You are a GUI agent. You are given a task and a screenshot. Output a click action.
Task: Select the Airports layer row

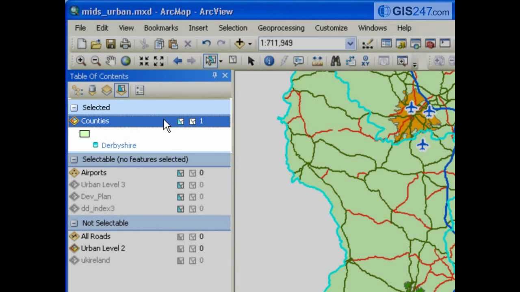click(149, 173)
